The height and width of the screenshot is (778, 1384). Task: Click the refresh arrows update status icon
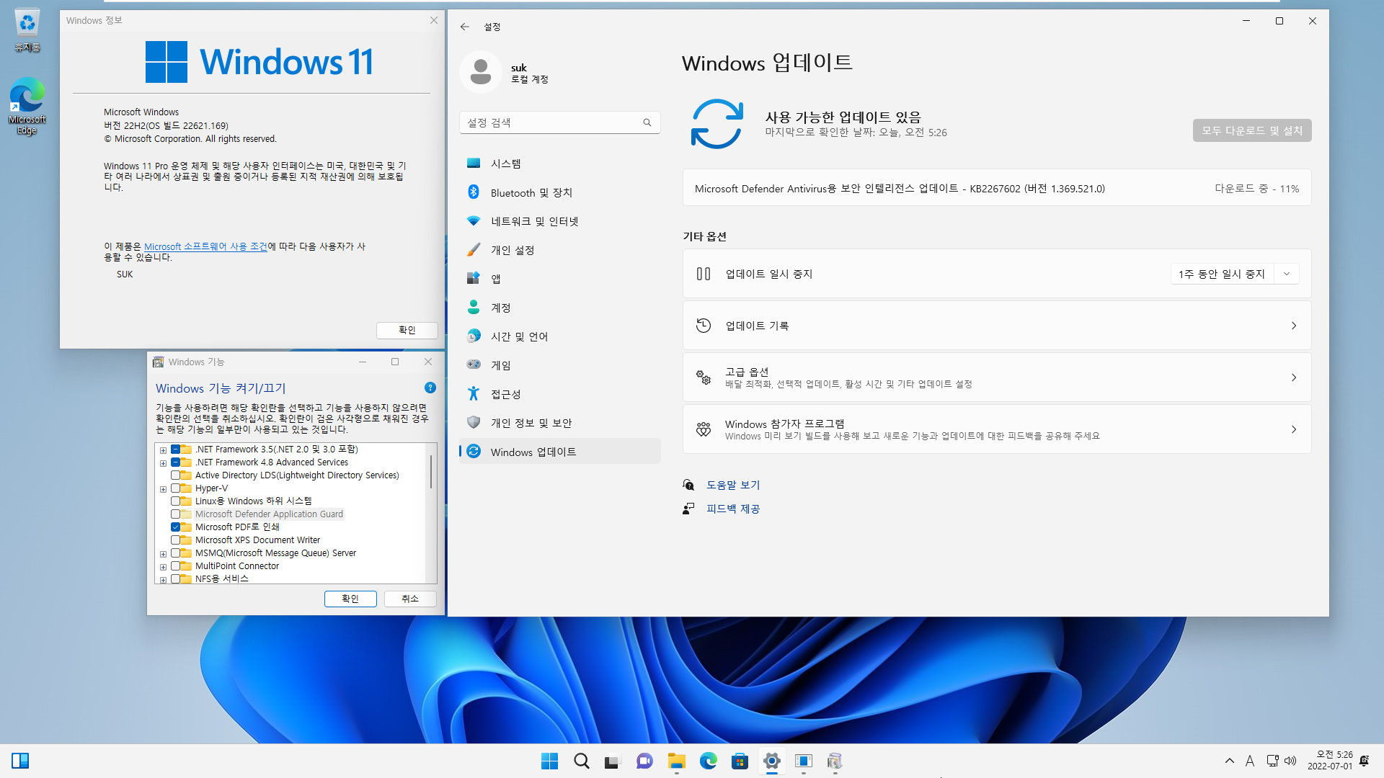(x=717, y=124)
